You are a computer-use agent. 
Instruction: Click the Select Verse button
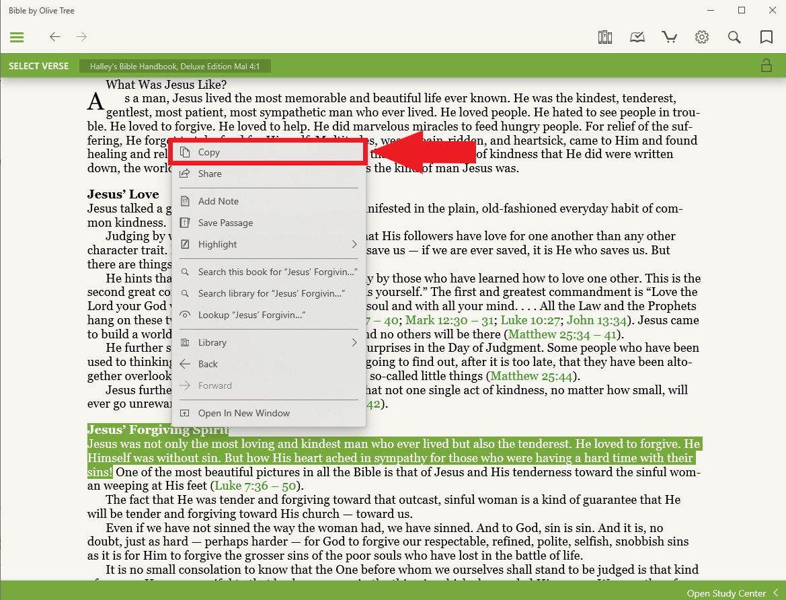38,66
